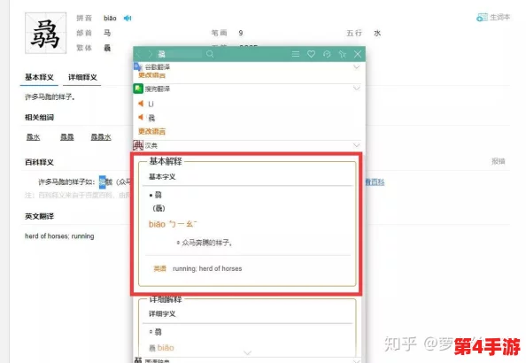Click the 报错 report error link
This screenshot has height=363, width=526.
[499, 161]
